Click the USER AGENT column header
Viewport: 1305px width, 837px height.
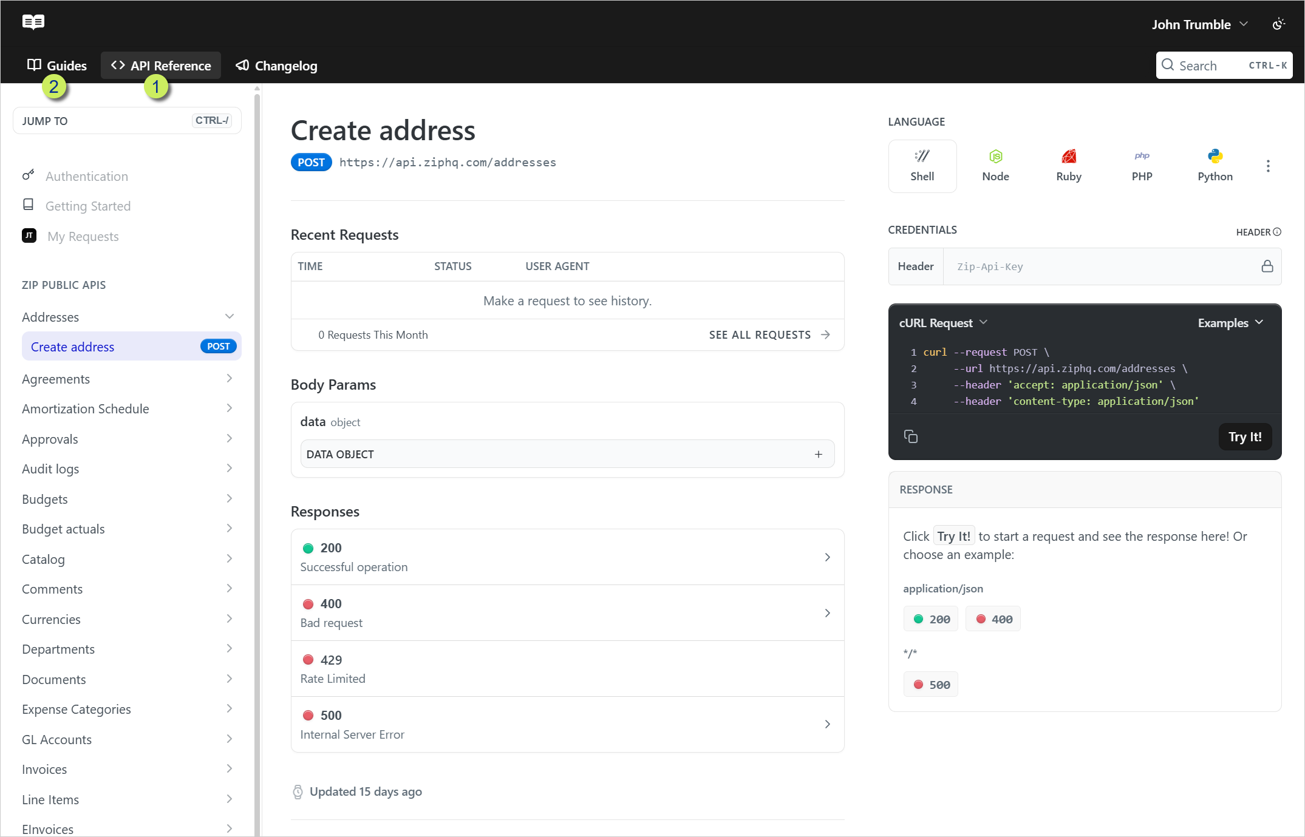pos(557,266)
